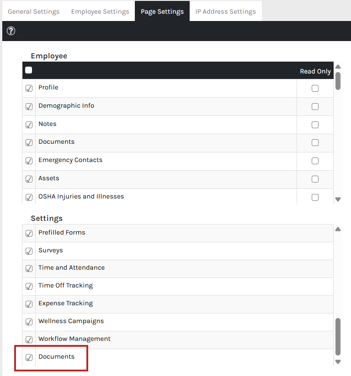Uncheck the Demographic Info checkbox
The width and height of the screenshot is (351, 376).
(x=29, y=106)
